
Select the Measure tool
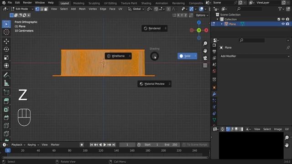point(6,83)
